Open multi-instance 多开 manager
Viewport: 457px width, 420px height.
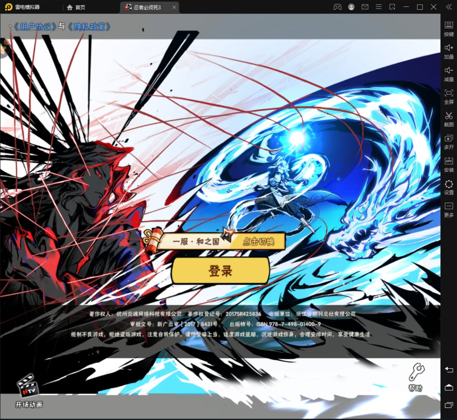[x=449, y=142]
